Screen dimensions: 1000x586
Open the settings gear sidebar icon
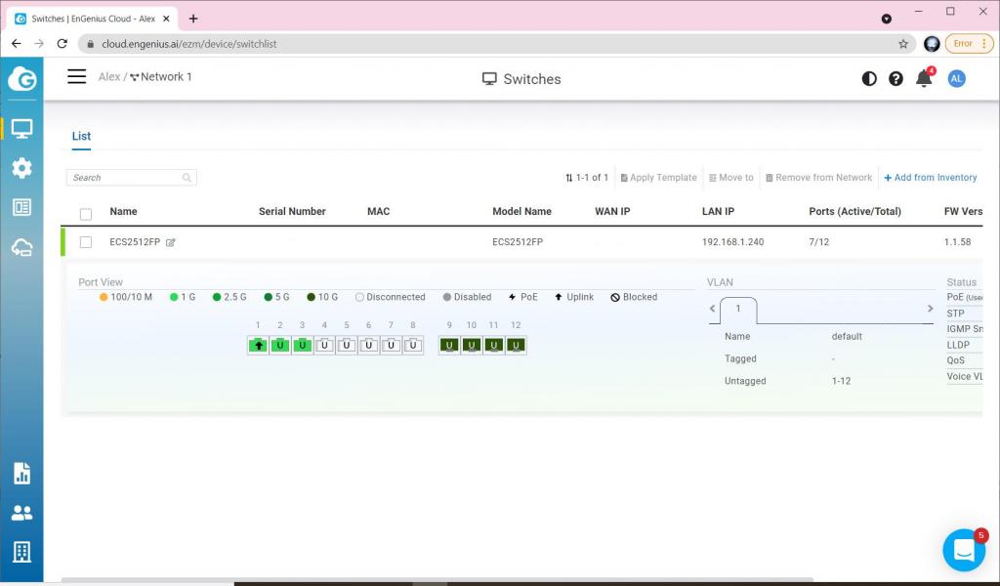pyautogui.click(x=21, y=168)
